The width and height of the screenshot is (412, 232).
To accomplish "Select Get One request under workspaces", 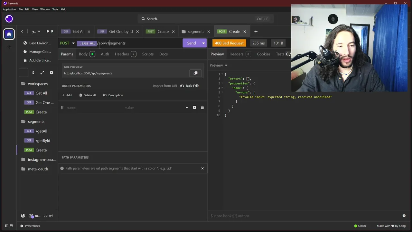I will (40, 102).
